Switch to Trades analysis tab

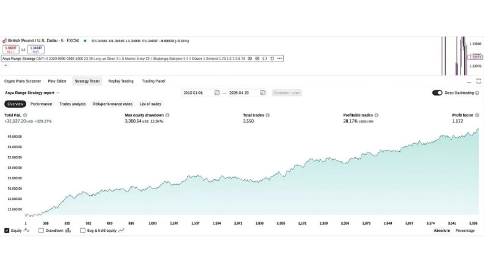click(x=72, y=104)
